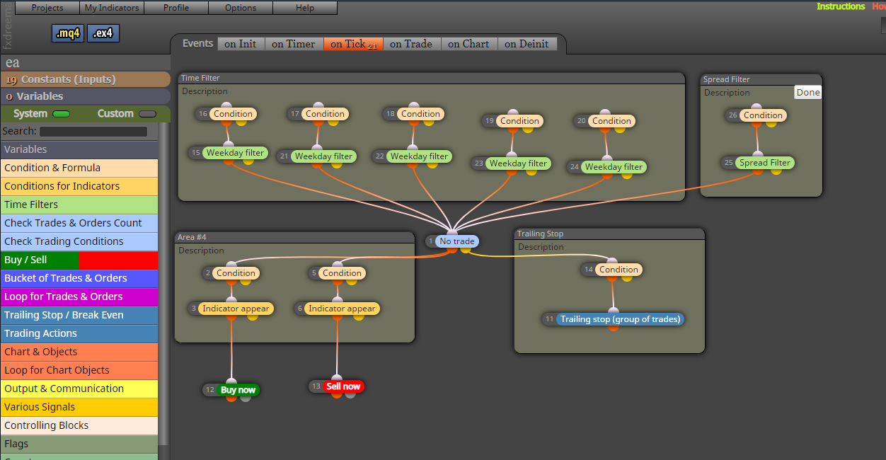Toggle the System category switch
Viewport: 886px width, 460px height.
(x=62, y=114)
